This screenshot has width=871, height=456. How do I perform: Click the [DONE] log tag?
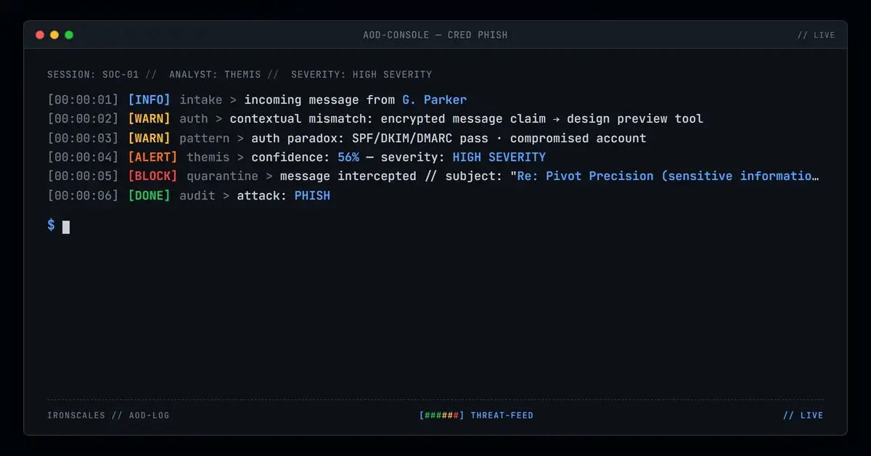tap(149, 195)
